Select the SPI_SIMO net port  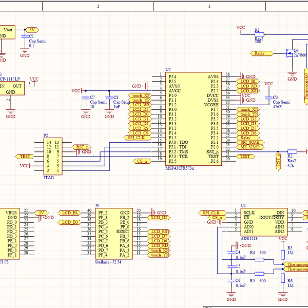click(x=249, y=147)
